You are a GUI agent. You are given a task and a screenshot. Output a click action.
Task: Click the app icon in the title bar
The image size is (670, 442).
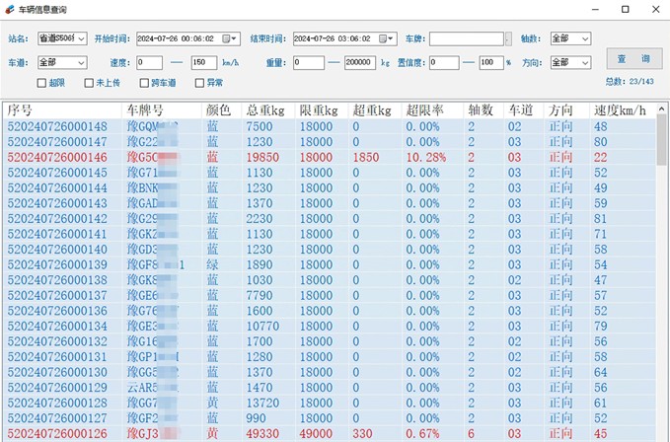pyautogui.click(x=10, y=10)
